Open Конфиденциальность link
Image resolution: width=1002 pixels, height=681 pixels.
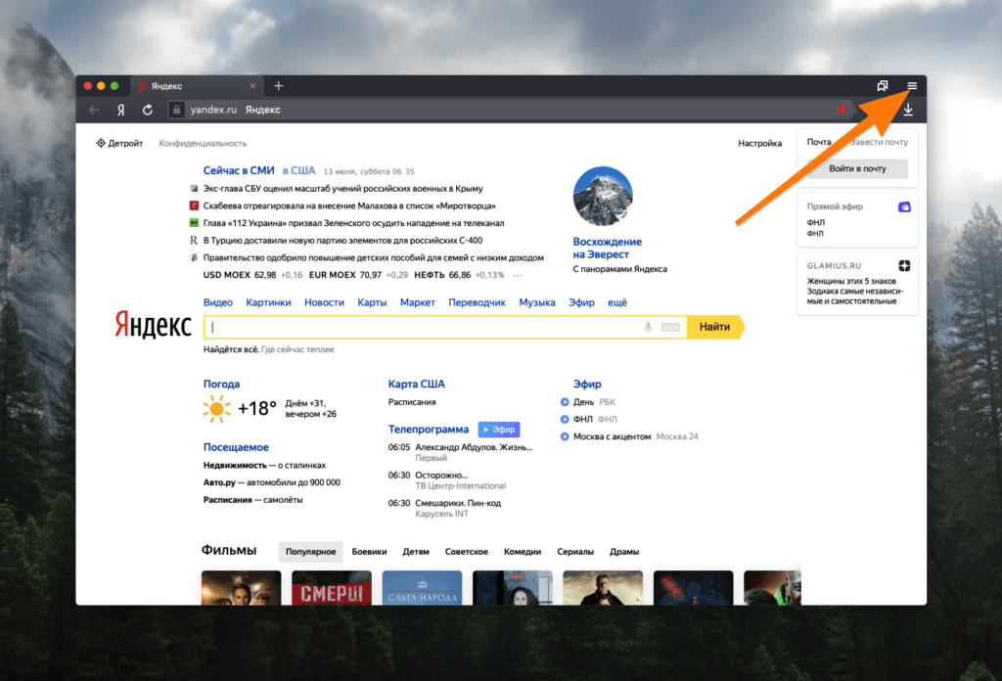(x=203, y=143)
